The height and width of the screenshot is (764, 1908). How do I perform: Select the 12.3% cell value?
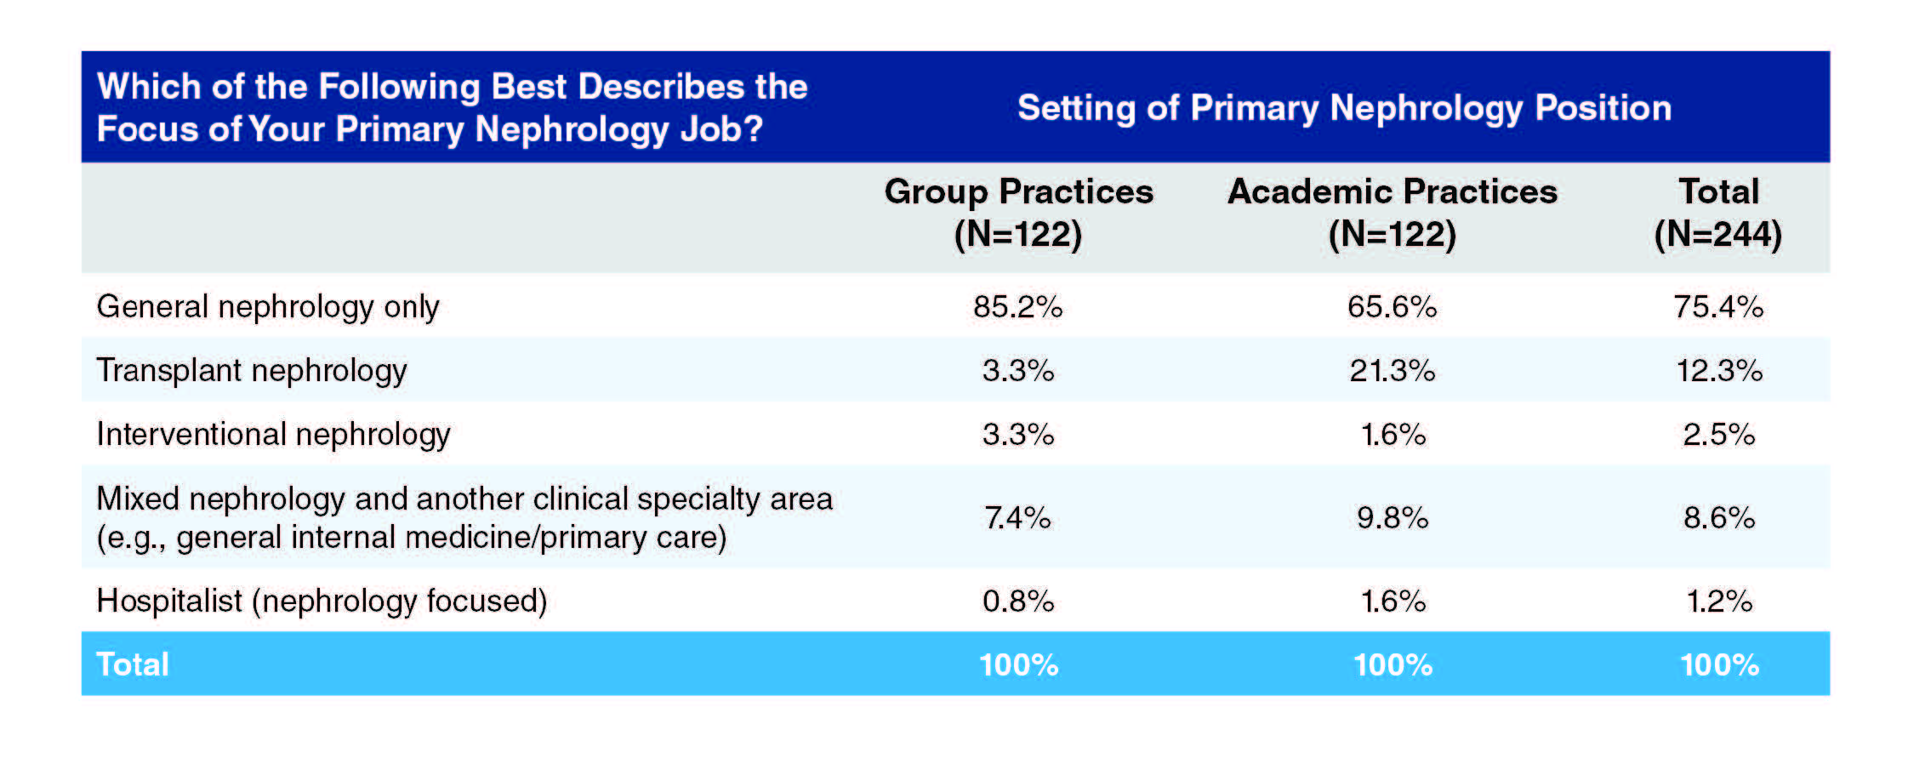[x=1718, y=370]
